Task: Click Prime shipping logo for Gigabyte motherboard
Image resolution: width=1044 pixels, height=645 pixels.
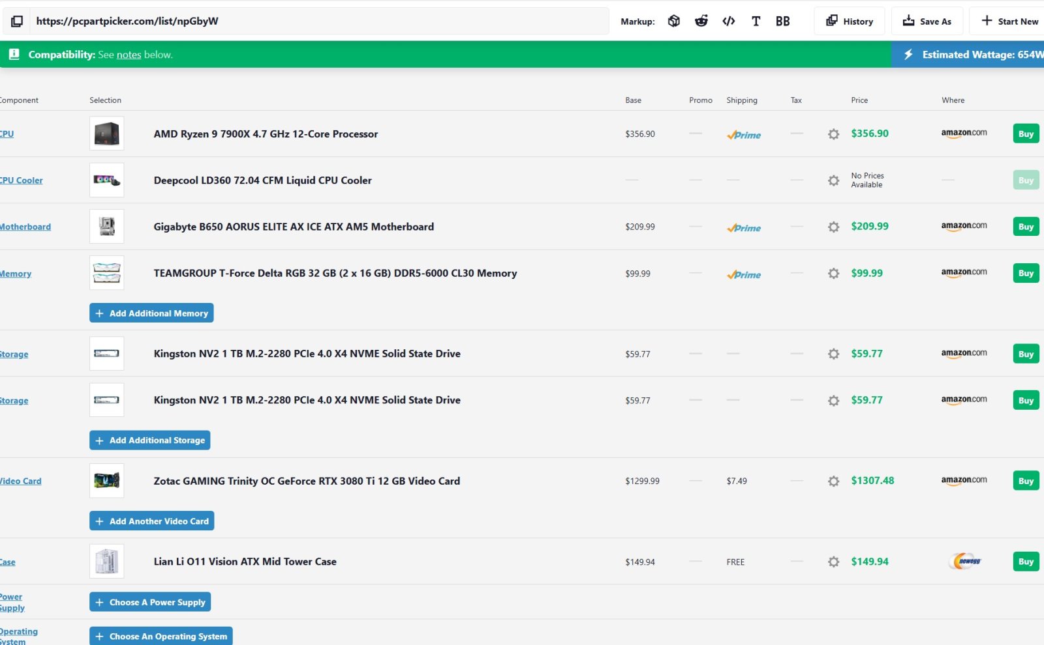Action: [x=744, y=228]
